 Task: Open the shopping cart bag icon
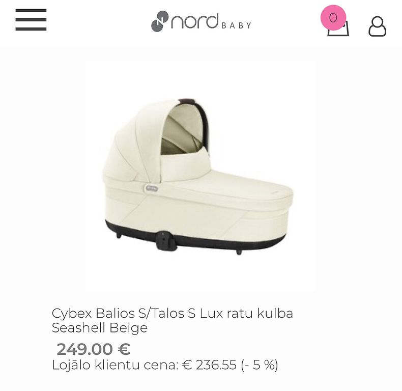[x=338, y=29]
